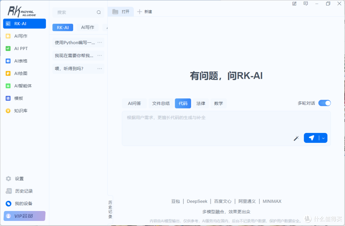Click the 我的设备 icon
The width and height of the screenshot is (345, 226).
[8, 204]
